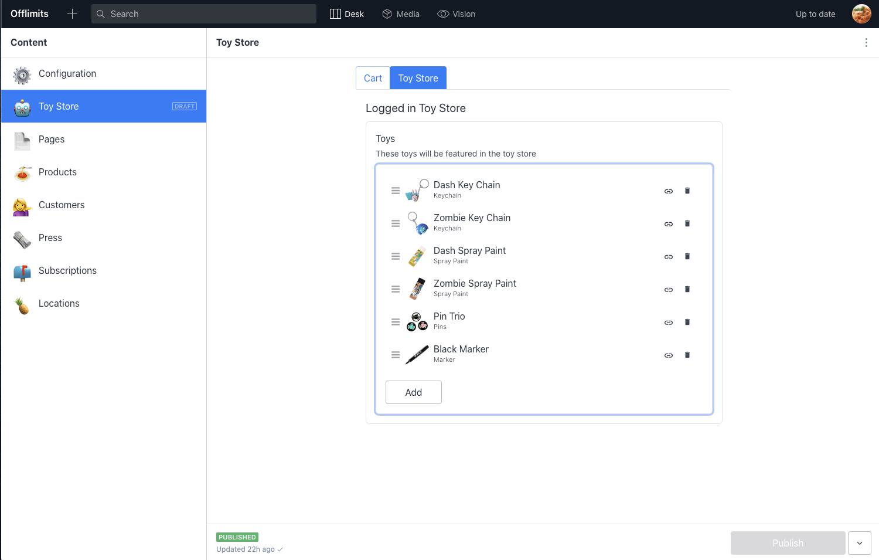Image resolution: width=879 pixels, height=560 pixels.
Task: Switch to the Cart tab
Action: 373,78
